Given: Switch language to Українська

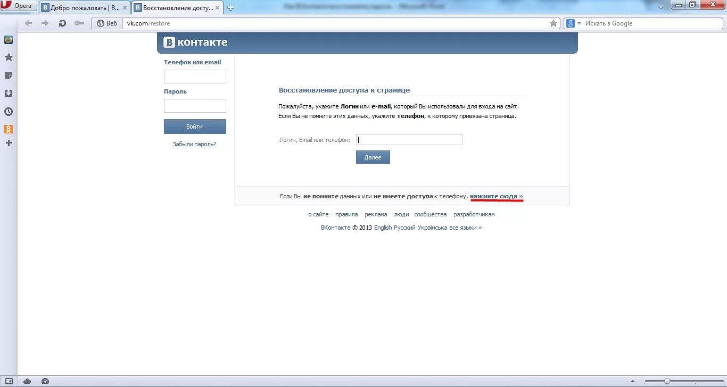Looking at the screenshot, I should 432,228.
